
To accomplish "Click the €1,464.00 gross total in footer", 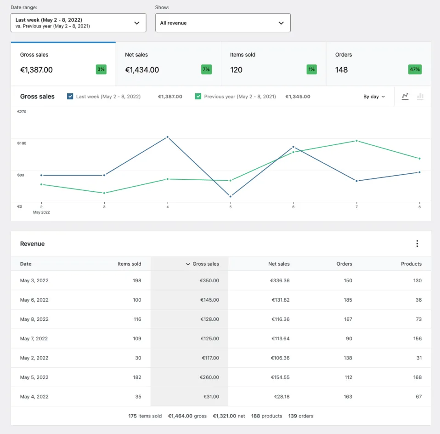I will click(187, 416).
